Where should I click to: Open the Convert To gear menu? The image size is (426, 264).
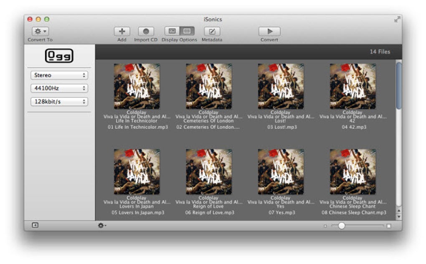[x=40, y=31]
